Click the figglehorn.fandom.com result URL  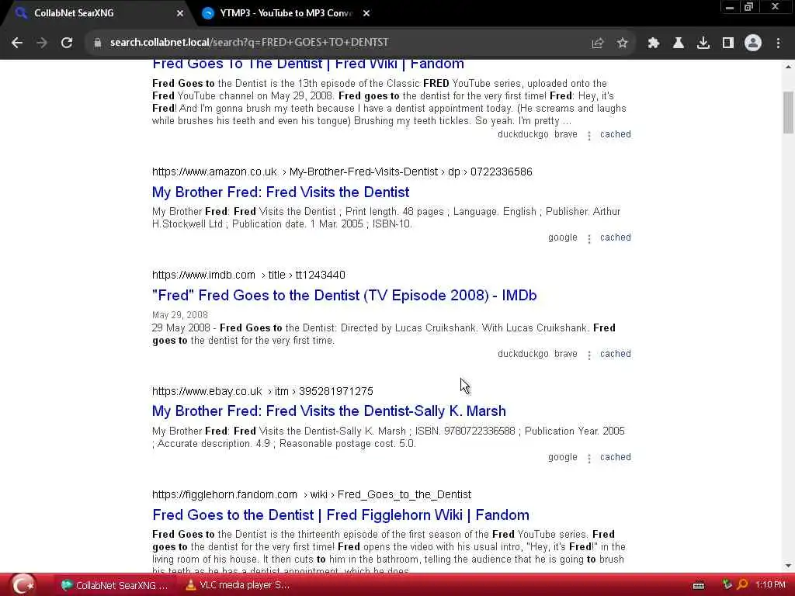point(312,494)
